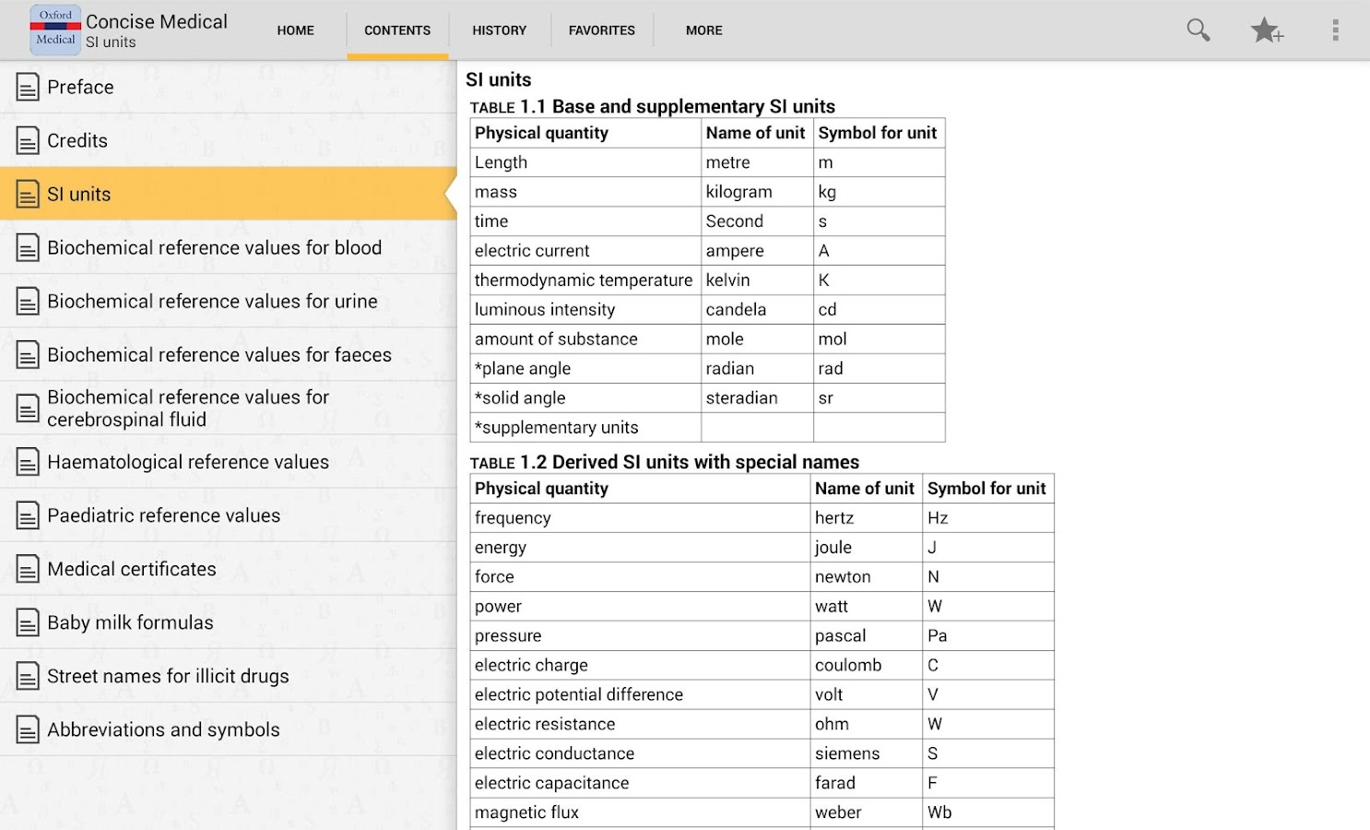
Task: Open Biochemical reference values for urine
Action: [x=212, y=302]
